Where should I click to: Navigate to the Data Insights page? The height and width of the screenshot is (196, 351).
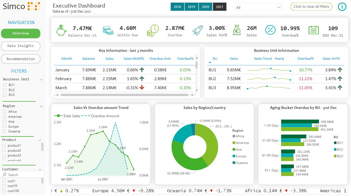(x=21, y=46)
